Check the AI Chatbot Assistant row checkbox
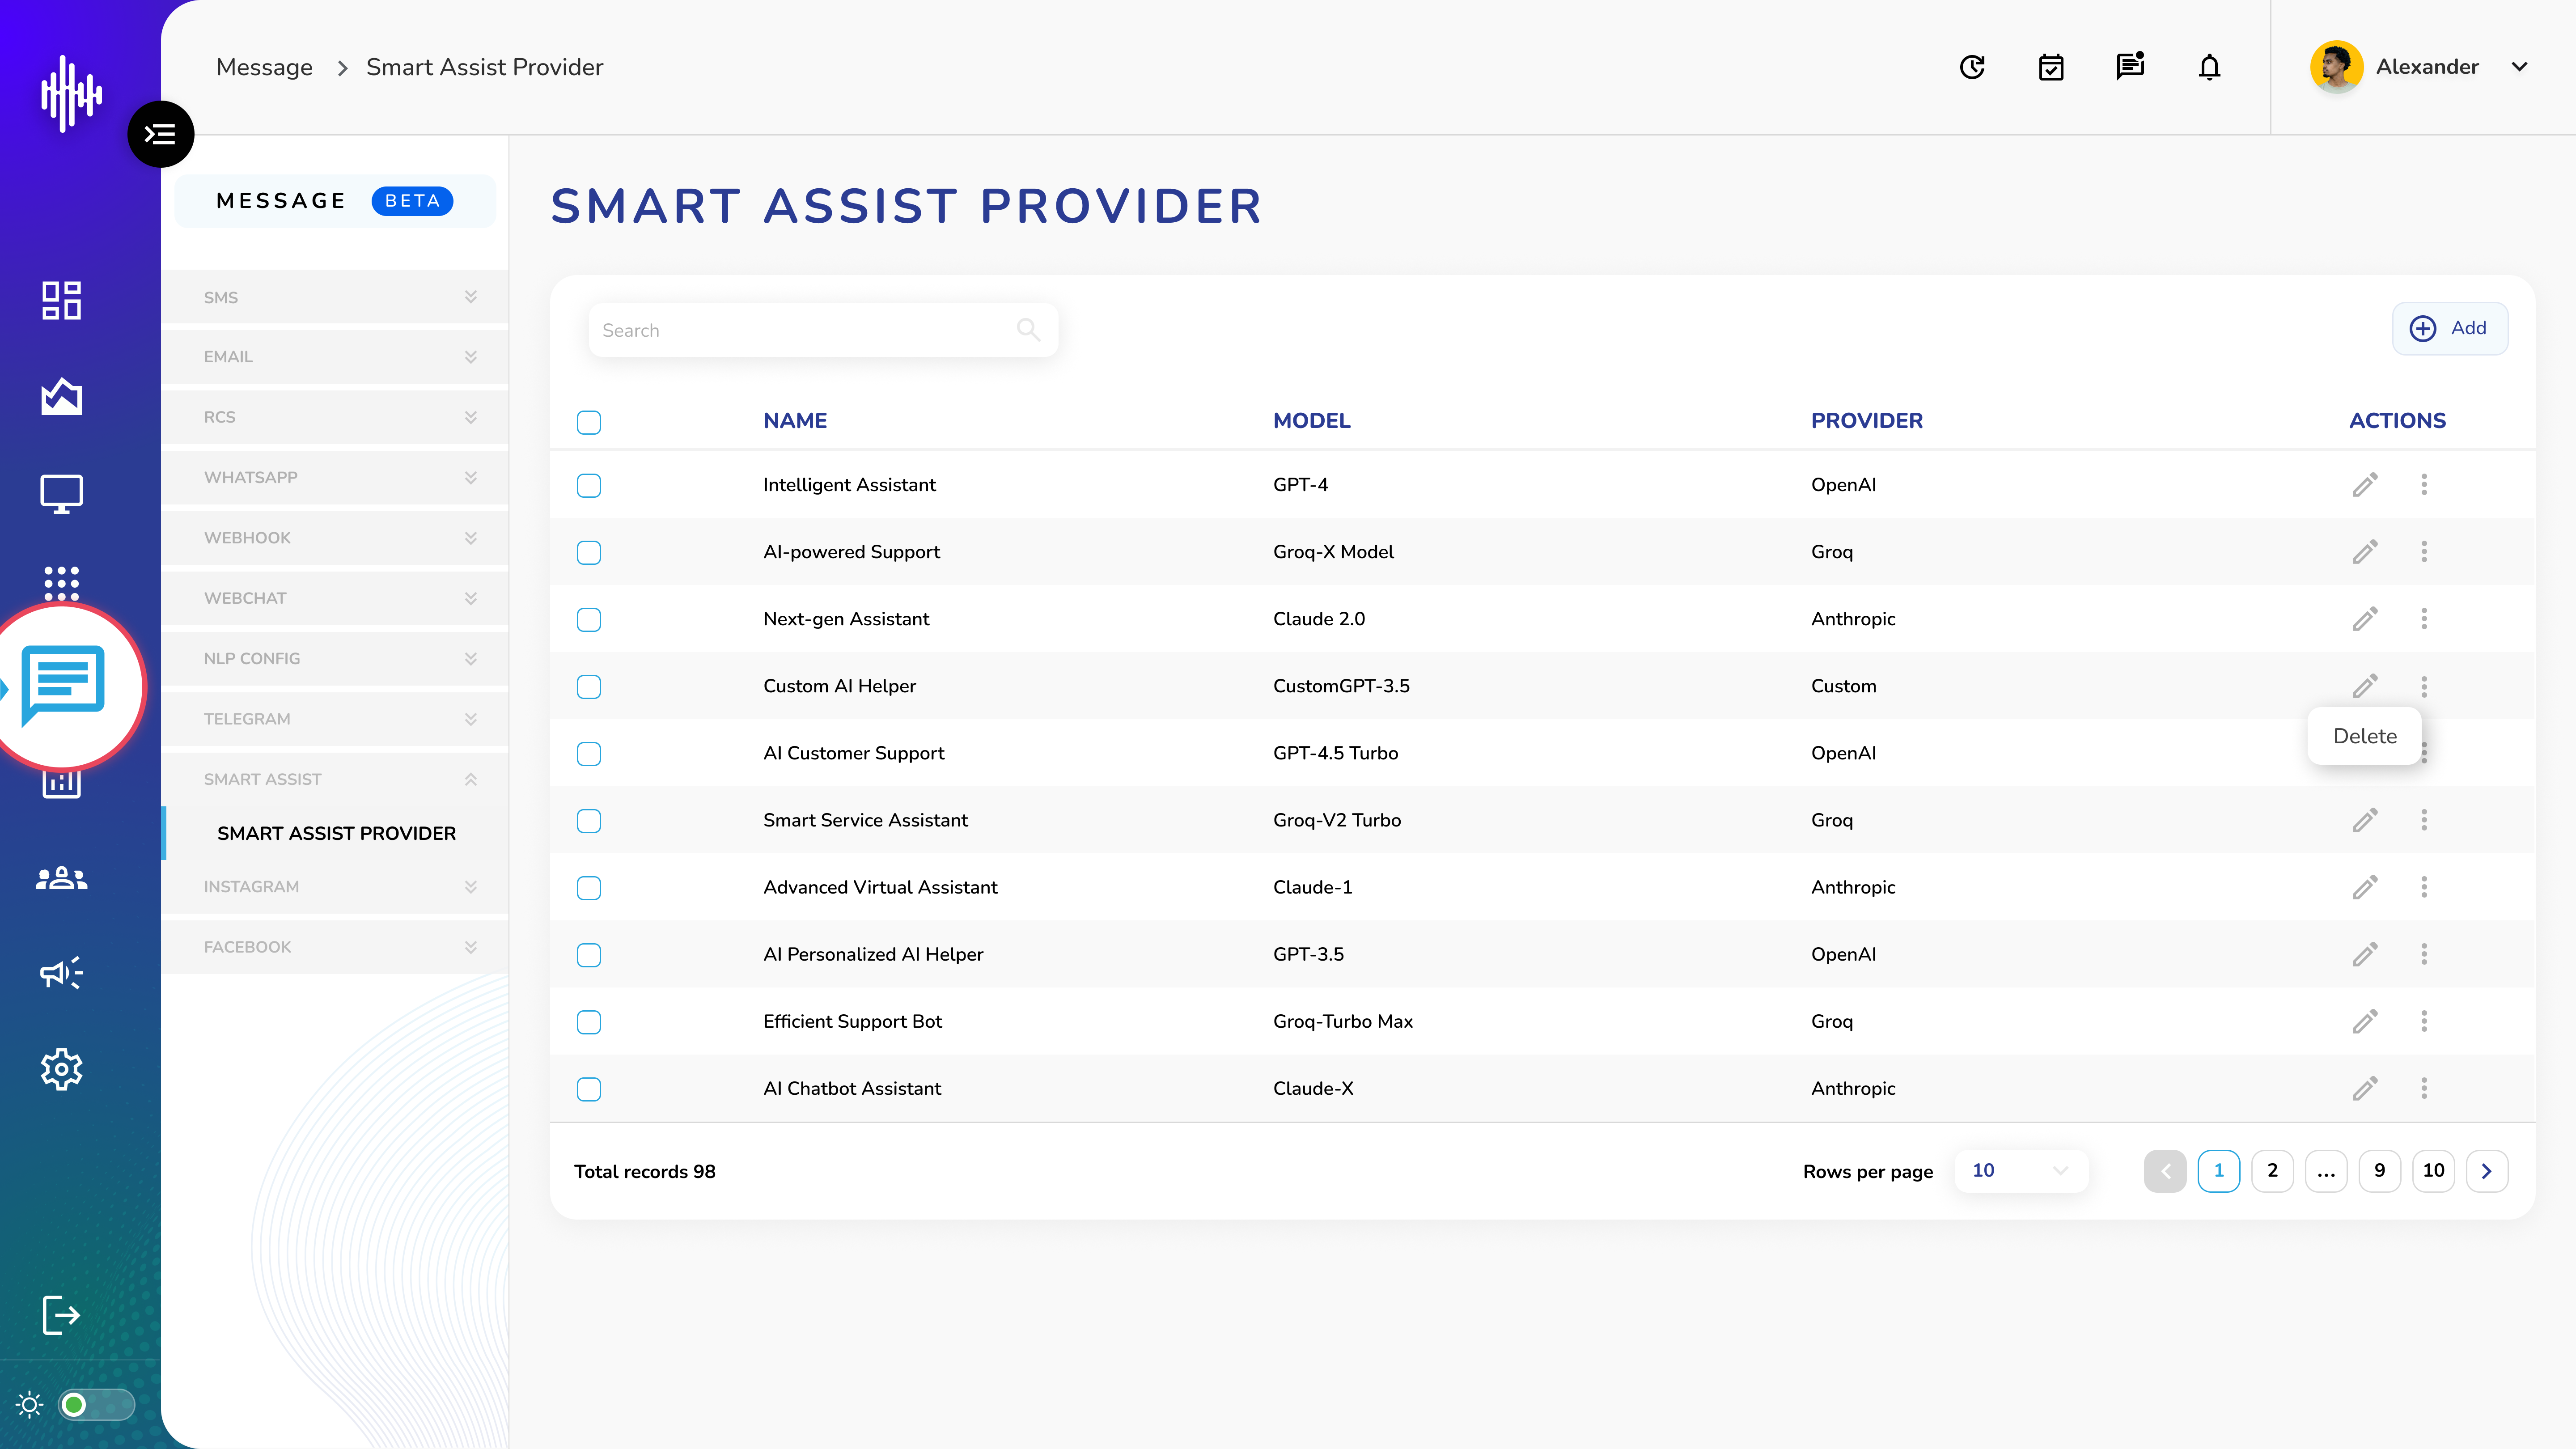The width and height of the screenshot is (2576, 1449). [x=589, y=1088]
